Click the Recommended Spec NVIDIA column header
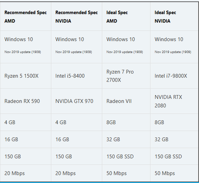Image resolution: width=199 pixels, height=183 pixels. point(77,17)
